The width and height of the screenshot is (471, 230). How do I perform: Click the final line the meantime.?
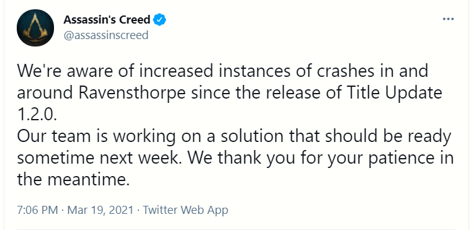click(x=73, y=180)
